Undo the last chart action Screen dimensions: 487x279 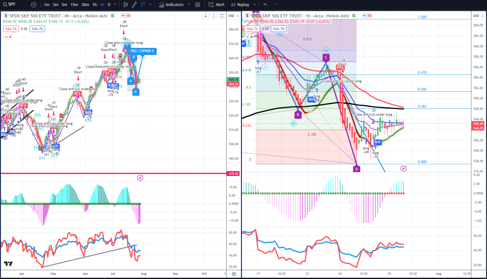coord(265,5)
